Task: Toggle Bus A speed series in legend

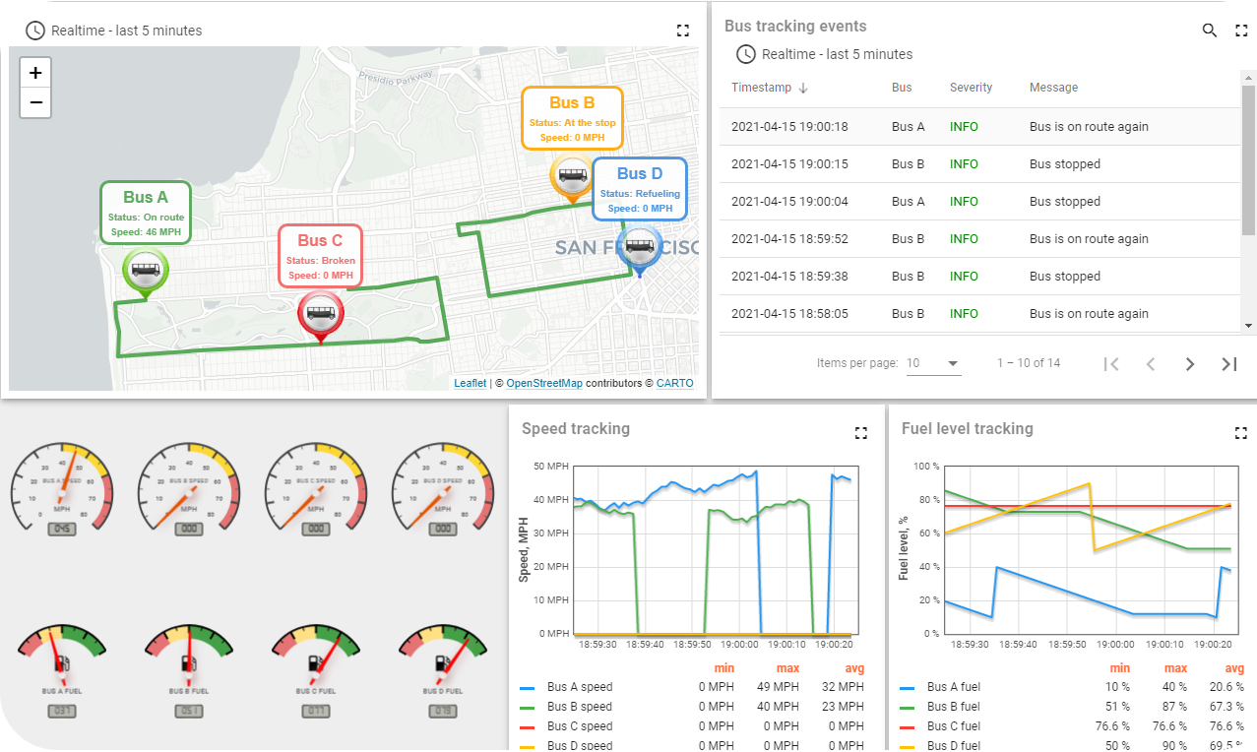Action: point(580,687)
